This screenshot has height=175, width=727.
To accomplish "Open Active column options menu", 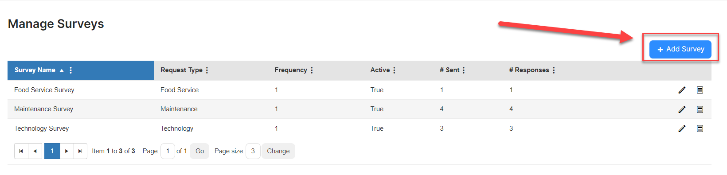I will tap(394, 70).
